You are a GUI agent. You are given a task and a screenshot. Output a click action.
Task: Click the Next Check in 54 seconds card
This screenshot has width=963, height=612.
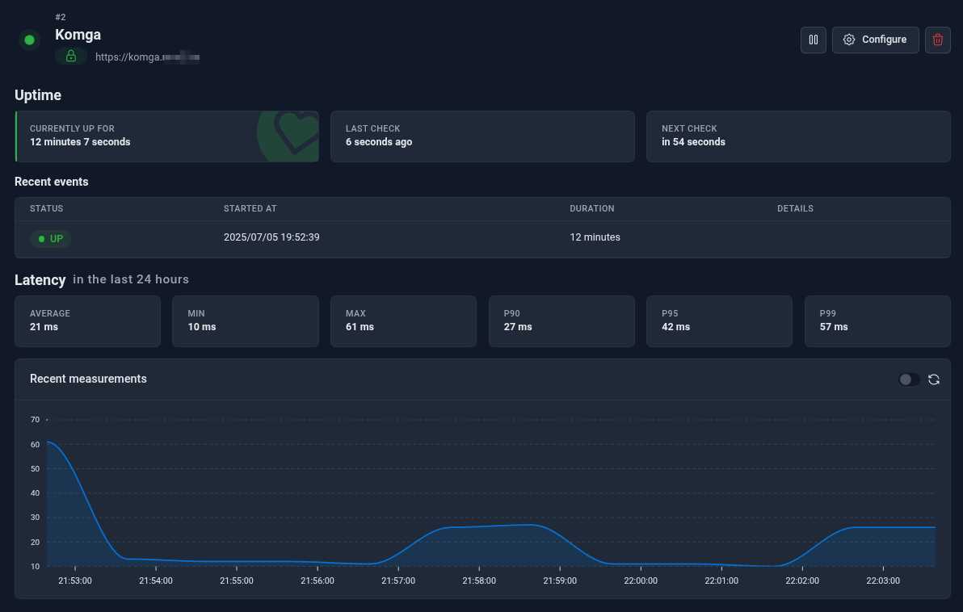798,136
